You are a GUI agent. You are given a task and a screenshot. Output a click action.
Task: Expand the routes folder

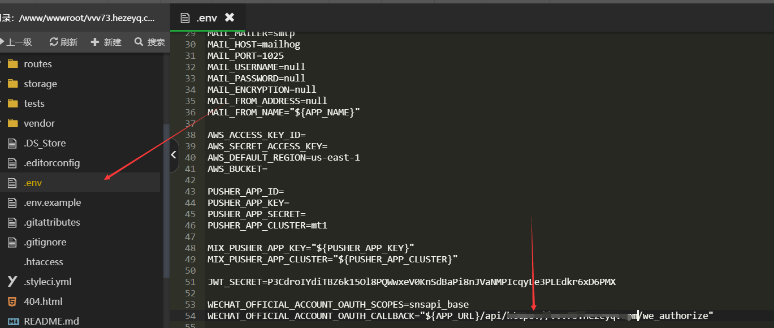pos(37,64)
